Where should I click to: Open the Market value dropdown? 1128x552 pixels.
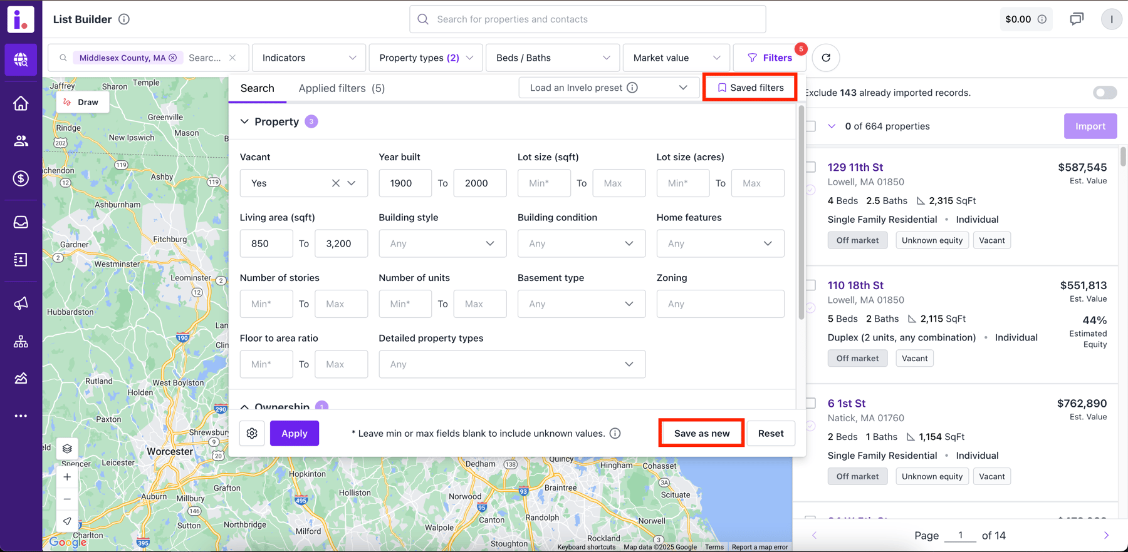pyautogui.click(x=676, y=58)
